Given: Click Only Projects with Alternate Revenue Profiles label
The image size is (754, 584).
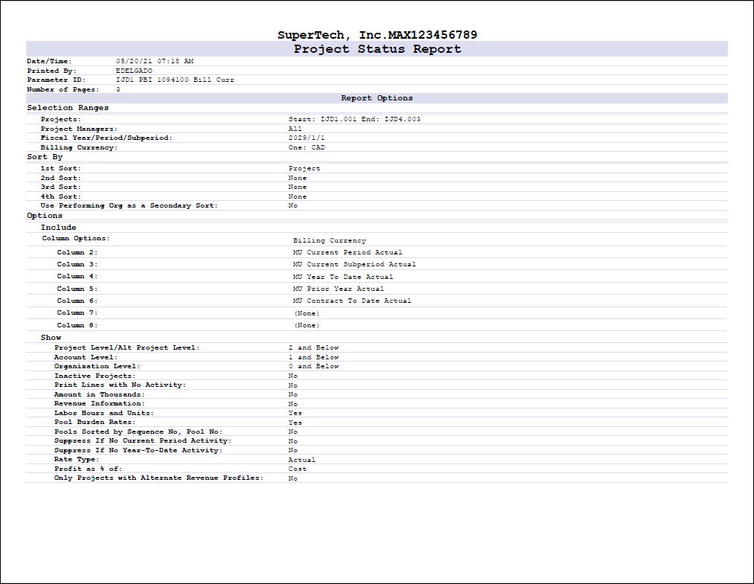Looking at the screenshot, I should [x=159, y=478].
